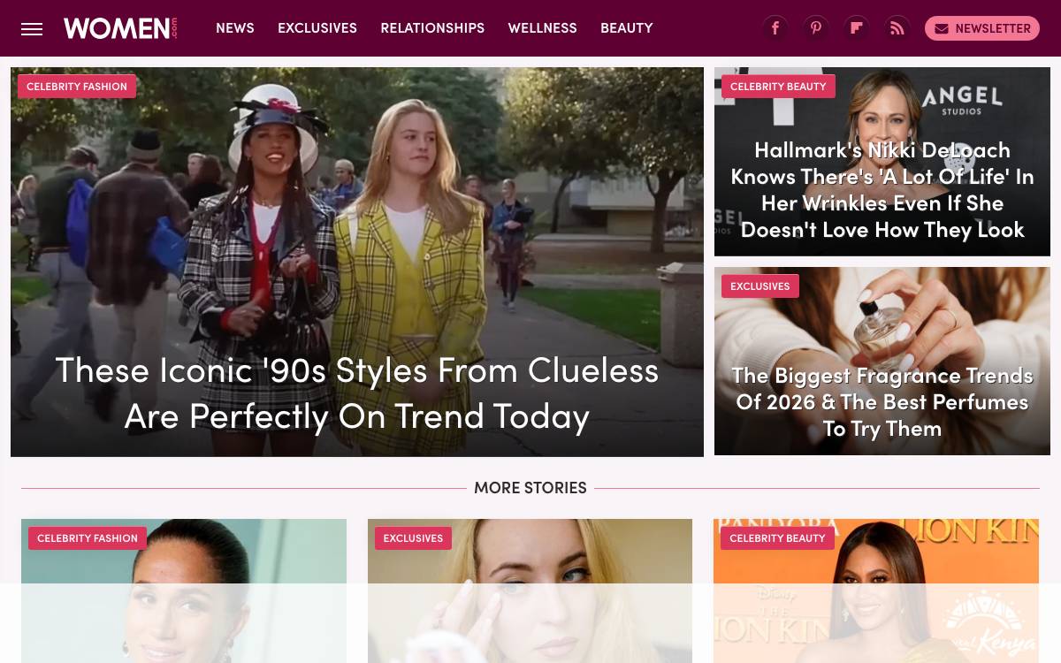Open the Relationships section
Image resolution: width=1061 pixels, height=663 pixels.
tap(432, 28)
